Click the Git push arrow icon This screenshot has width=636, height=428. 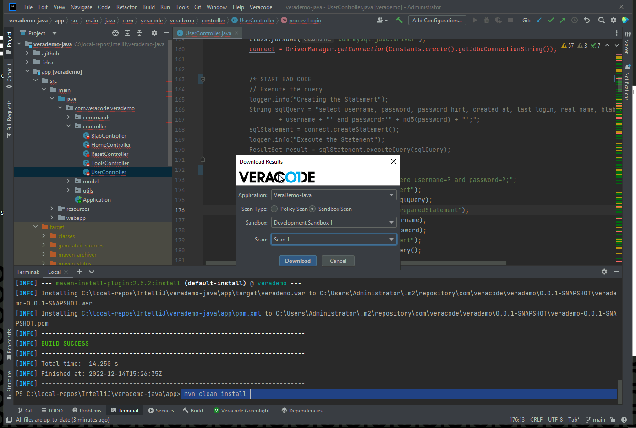pos(563,20)
